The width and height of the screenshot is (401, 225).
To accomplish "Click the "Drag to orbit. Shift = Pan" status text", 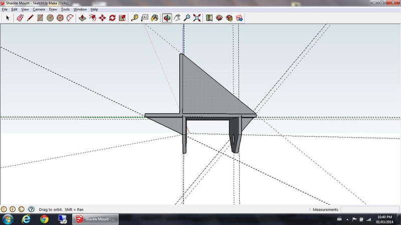I will 61,209.
